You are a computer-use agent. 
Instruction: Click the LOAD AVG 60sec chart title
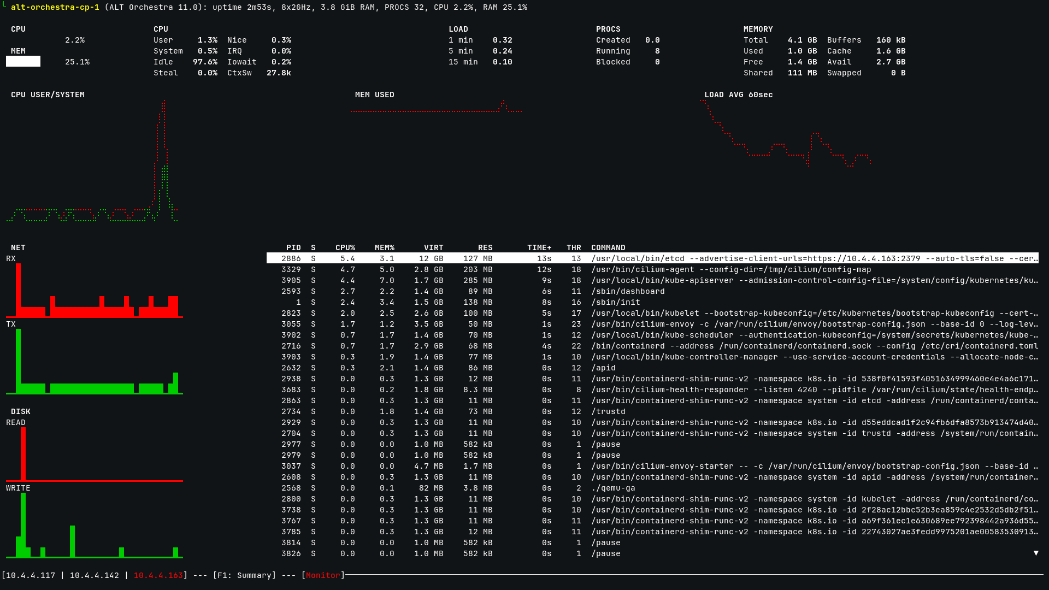click(738, 95)
